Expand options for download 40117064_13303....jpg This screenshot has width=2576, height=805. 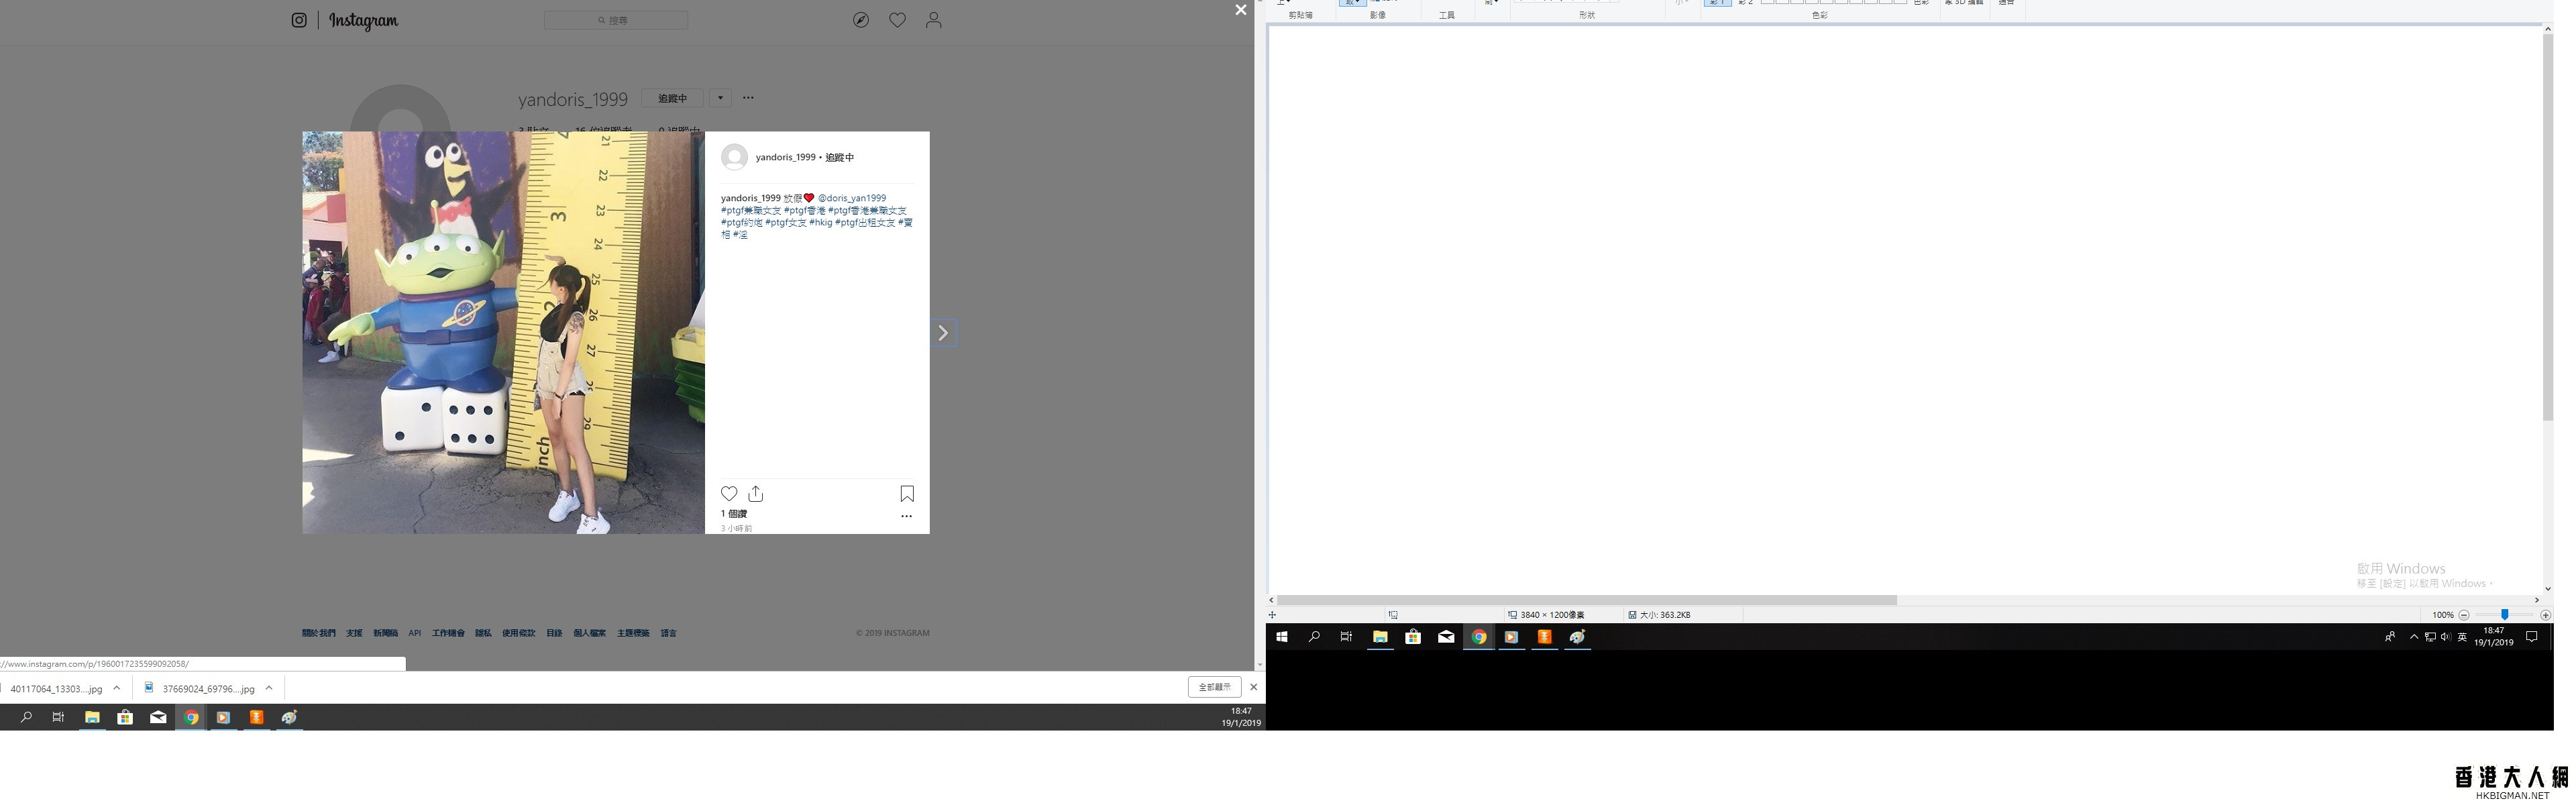pyautogui.click(x=117, y=688)
